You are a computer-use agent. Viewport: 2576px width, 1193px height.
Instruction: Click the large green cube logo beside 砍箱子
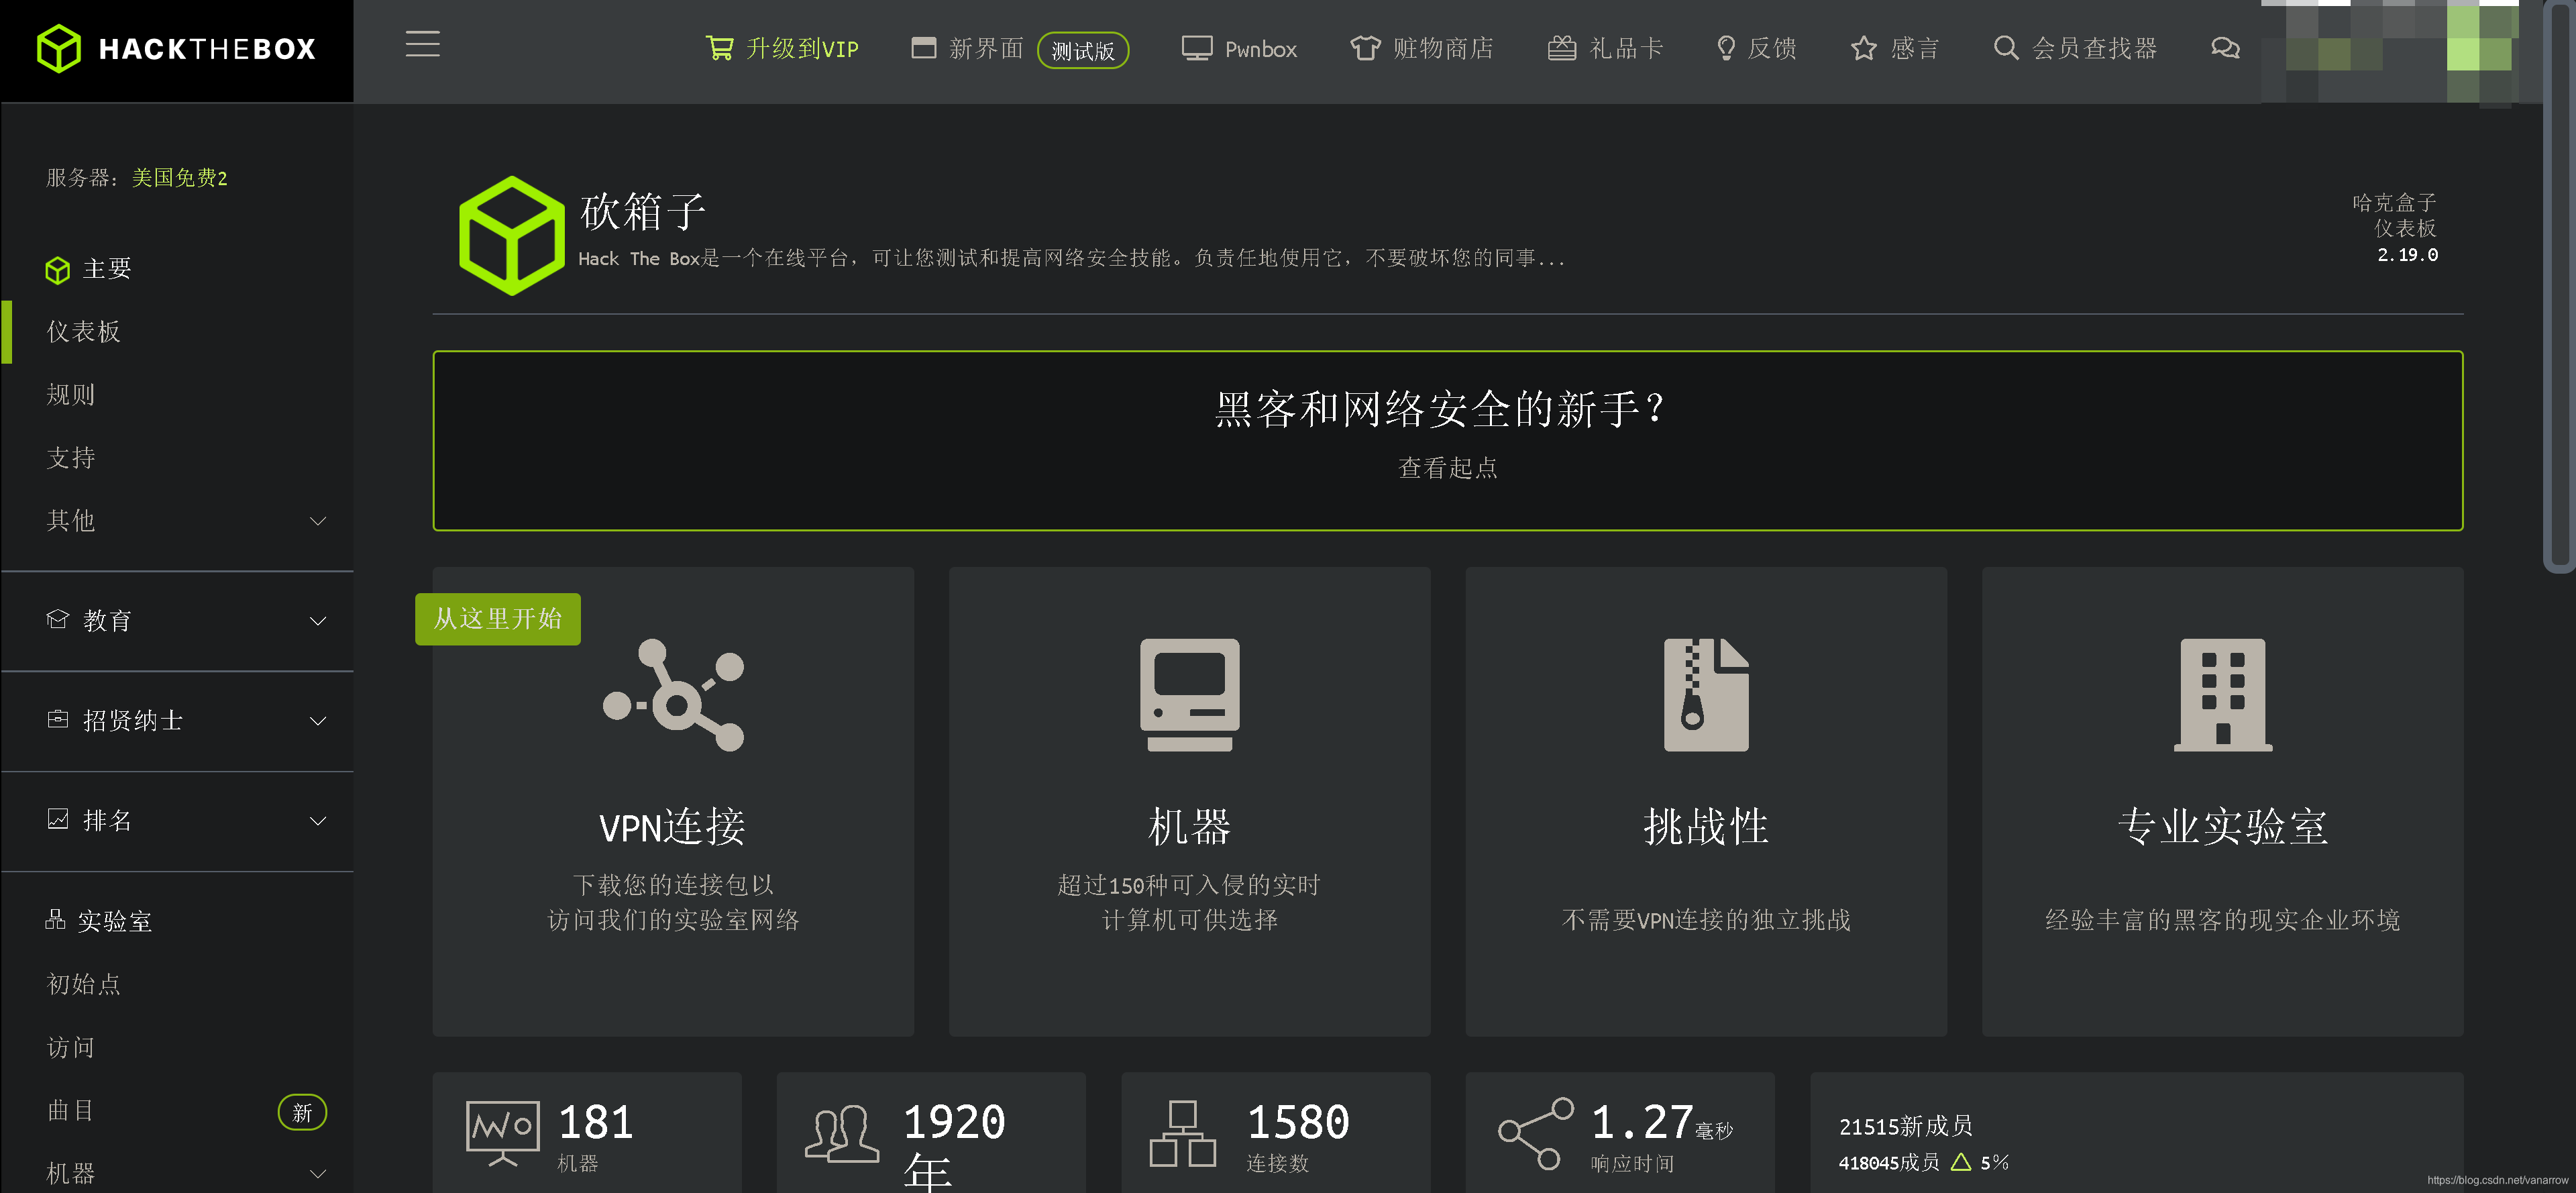tap(511, 235)
